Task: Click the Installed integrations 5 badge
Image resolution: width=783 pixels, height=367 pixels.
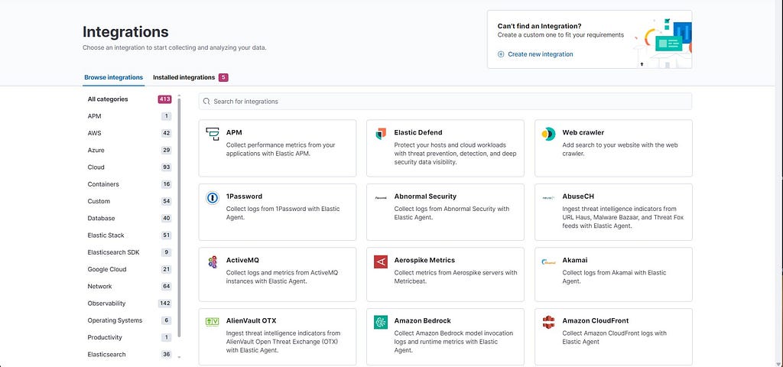Action: click(223, 77)
